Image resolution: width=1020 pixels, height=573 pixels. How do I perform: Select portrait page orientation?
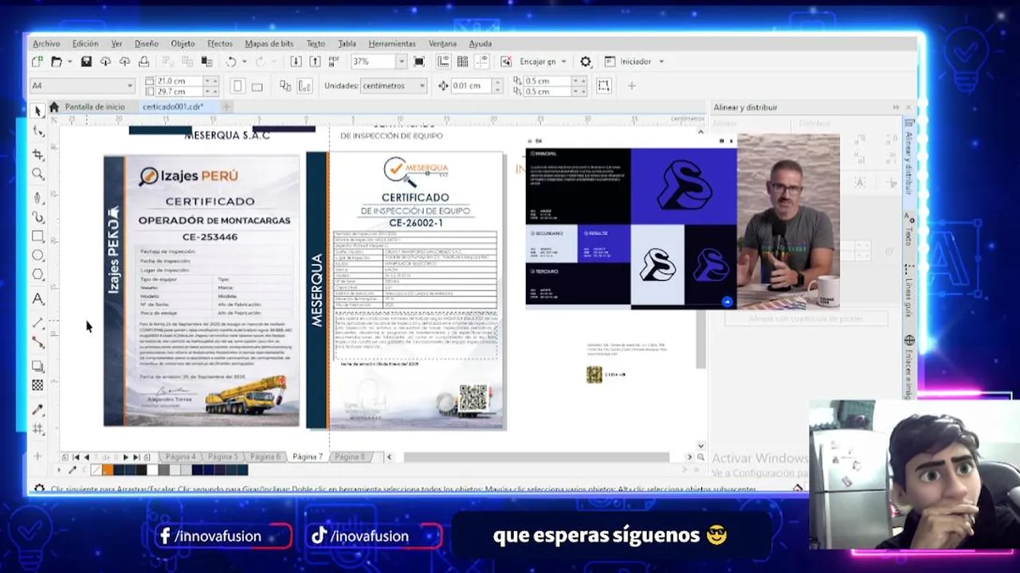pyautogui.click(x=237, y=86)
